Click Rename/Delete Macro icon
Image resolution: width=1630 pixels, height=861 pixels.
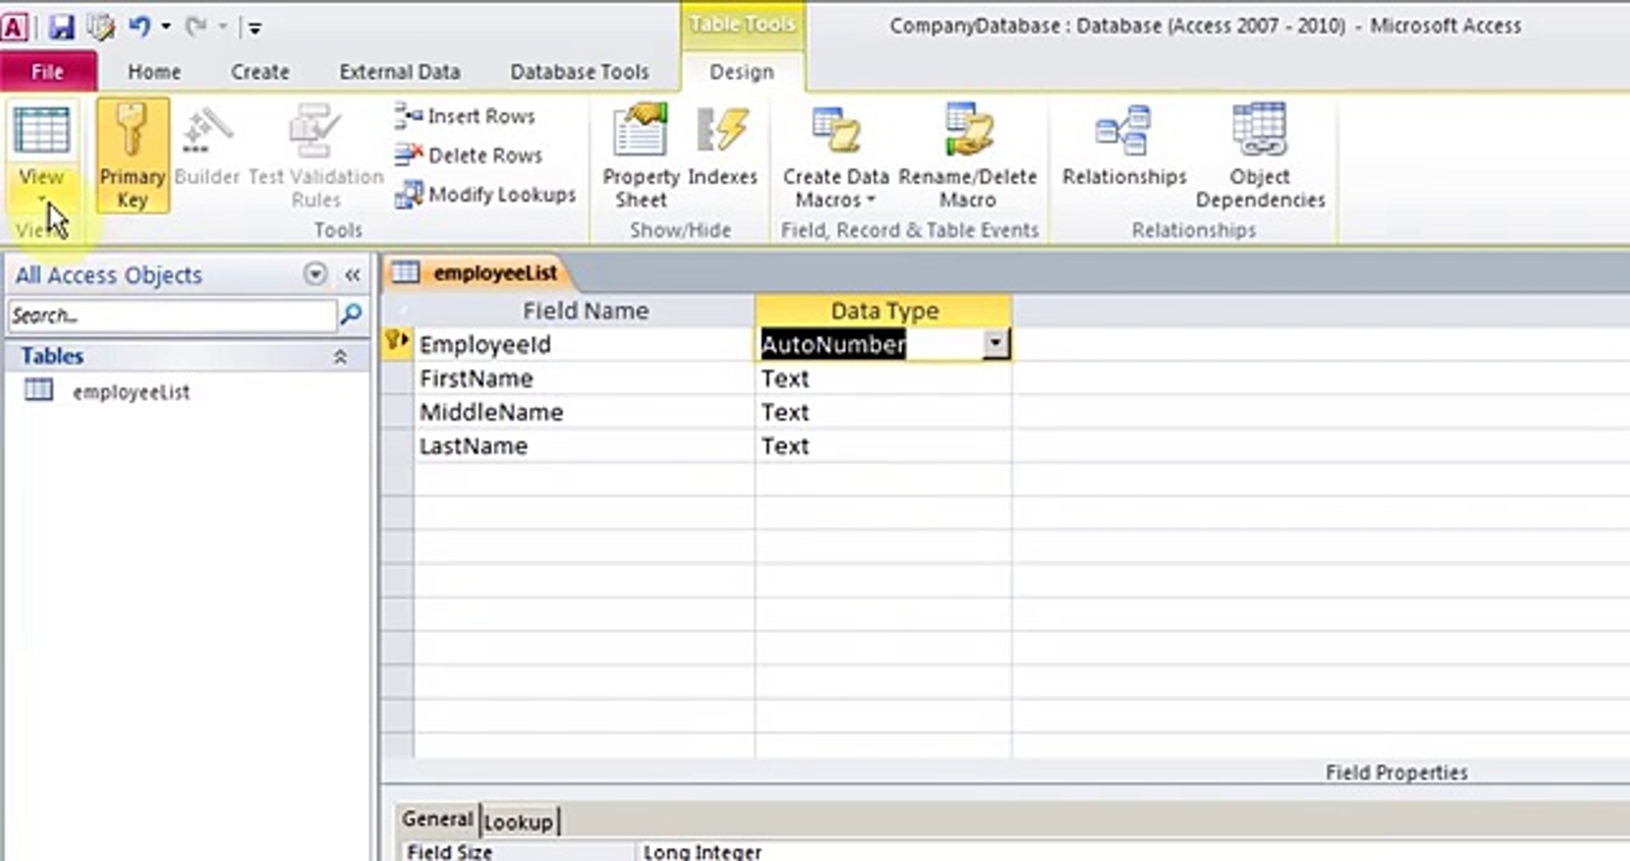tap(968, 129)
